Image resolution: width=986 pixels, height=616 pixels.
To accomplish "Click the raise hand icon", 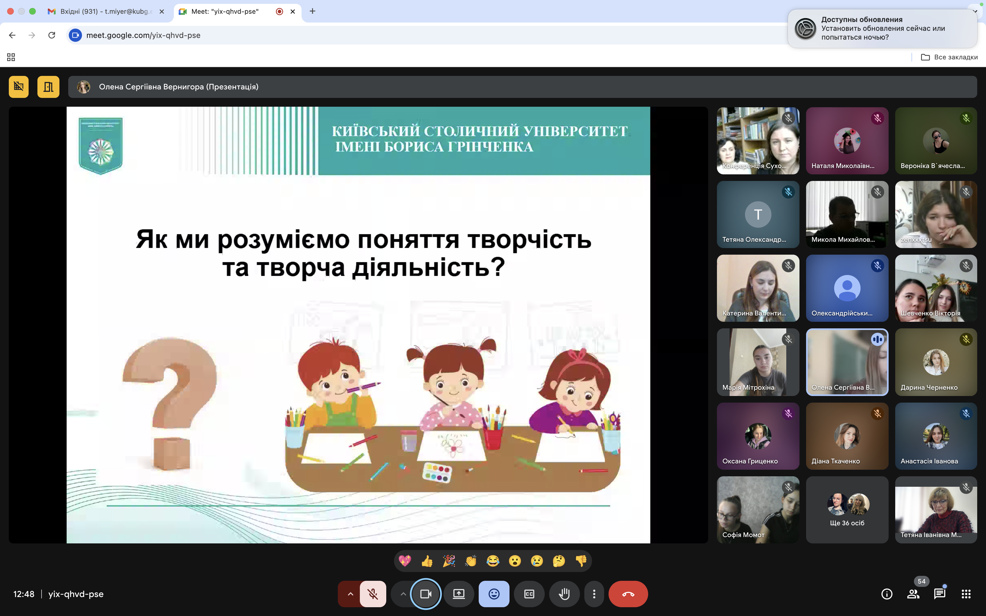I will point(564,594).
